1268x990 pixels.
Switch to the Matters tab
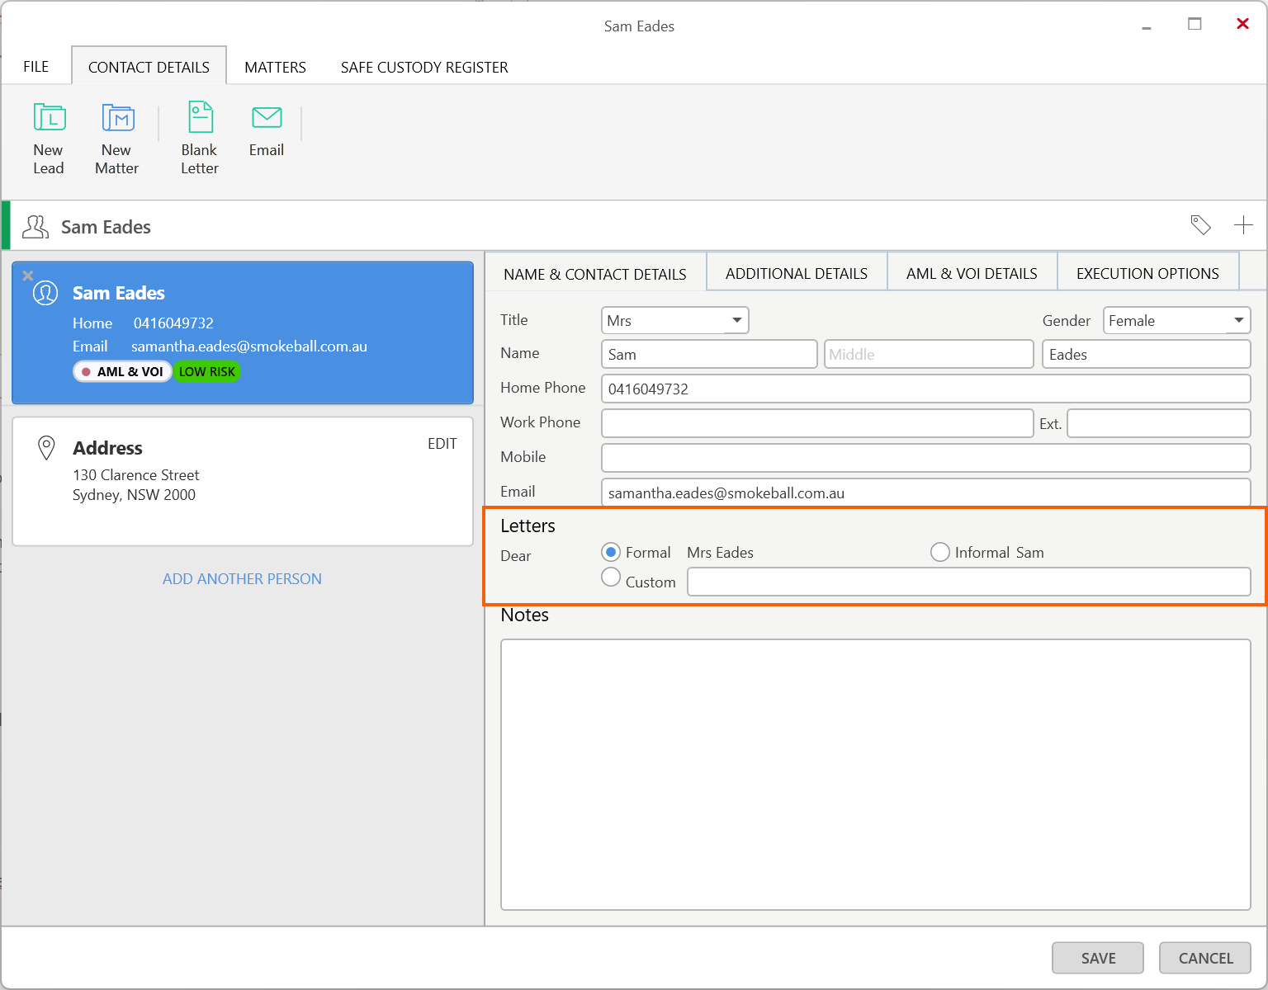coord(275,68)
